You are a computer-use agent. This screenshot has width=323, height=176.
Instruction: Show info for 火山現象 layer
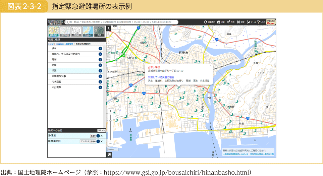pos(100,87)
